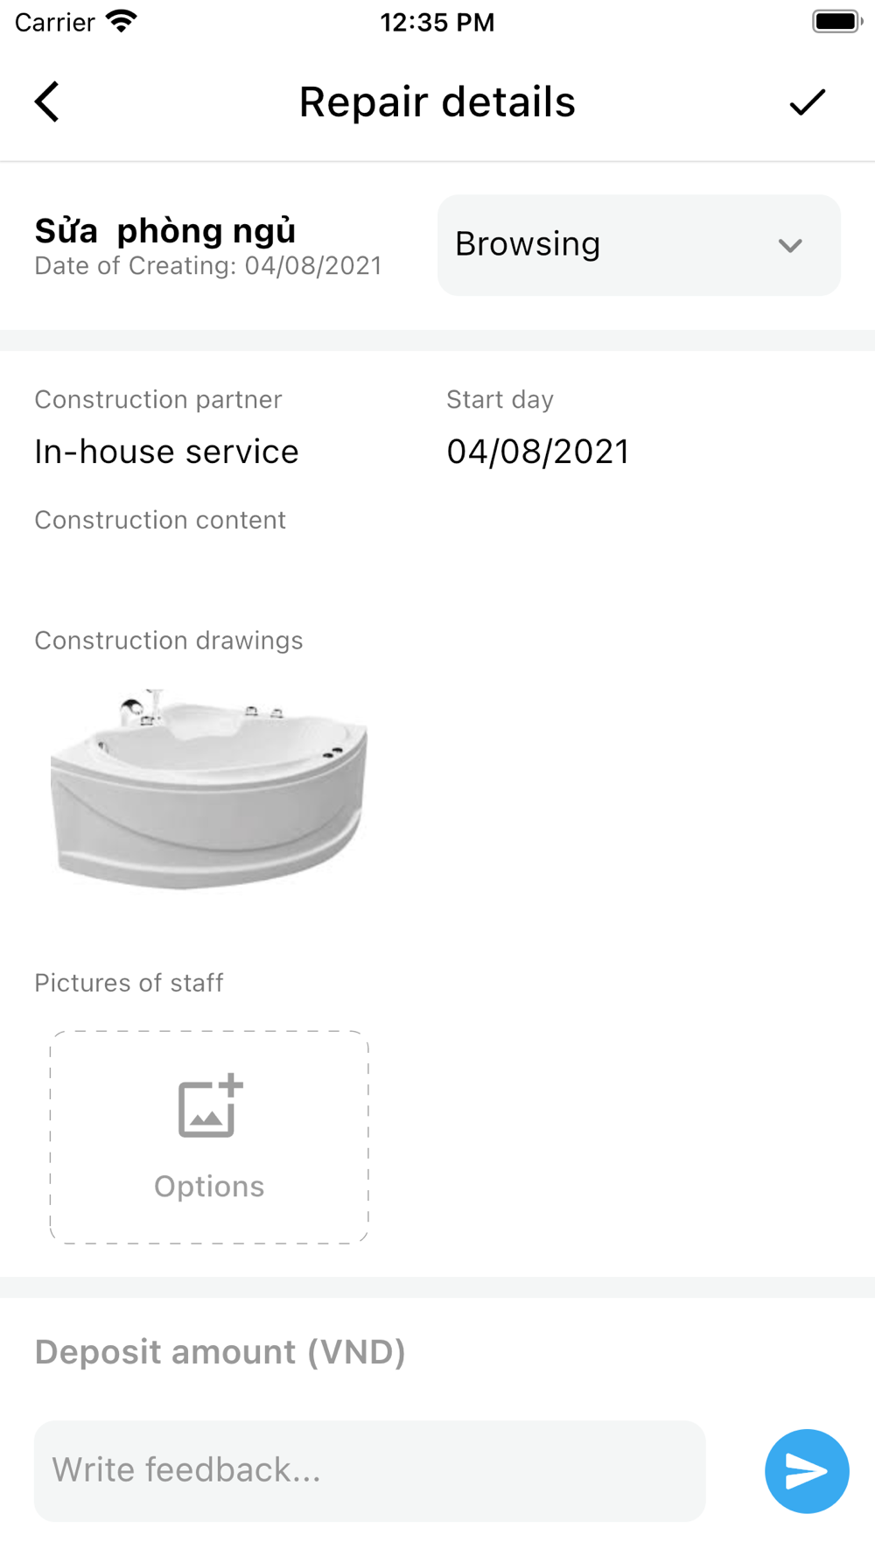This screenshot has width=875, height=1556.
Task: Tap the Date of Creating text
Action: click(x=208, y=266)
